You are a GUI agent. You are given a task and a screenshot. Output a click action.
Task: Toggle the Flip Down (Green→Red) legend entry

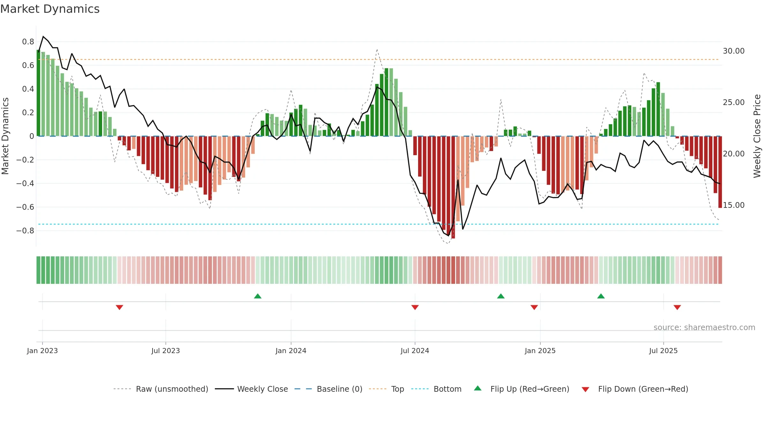pyautogui.click(x=635, y=389)
